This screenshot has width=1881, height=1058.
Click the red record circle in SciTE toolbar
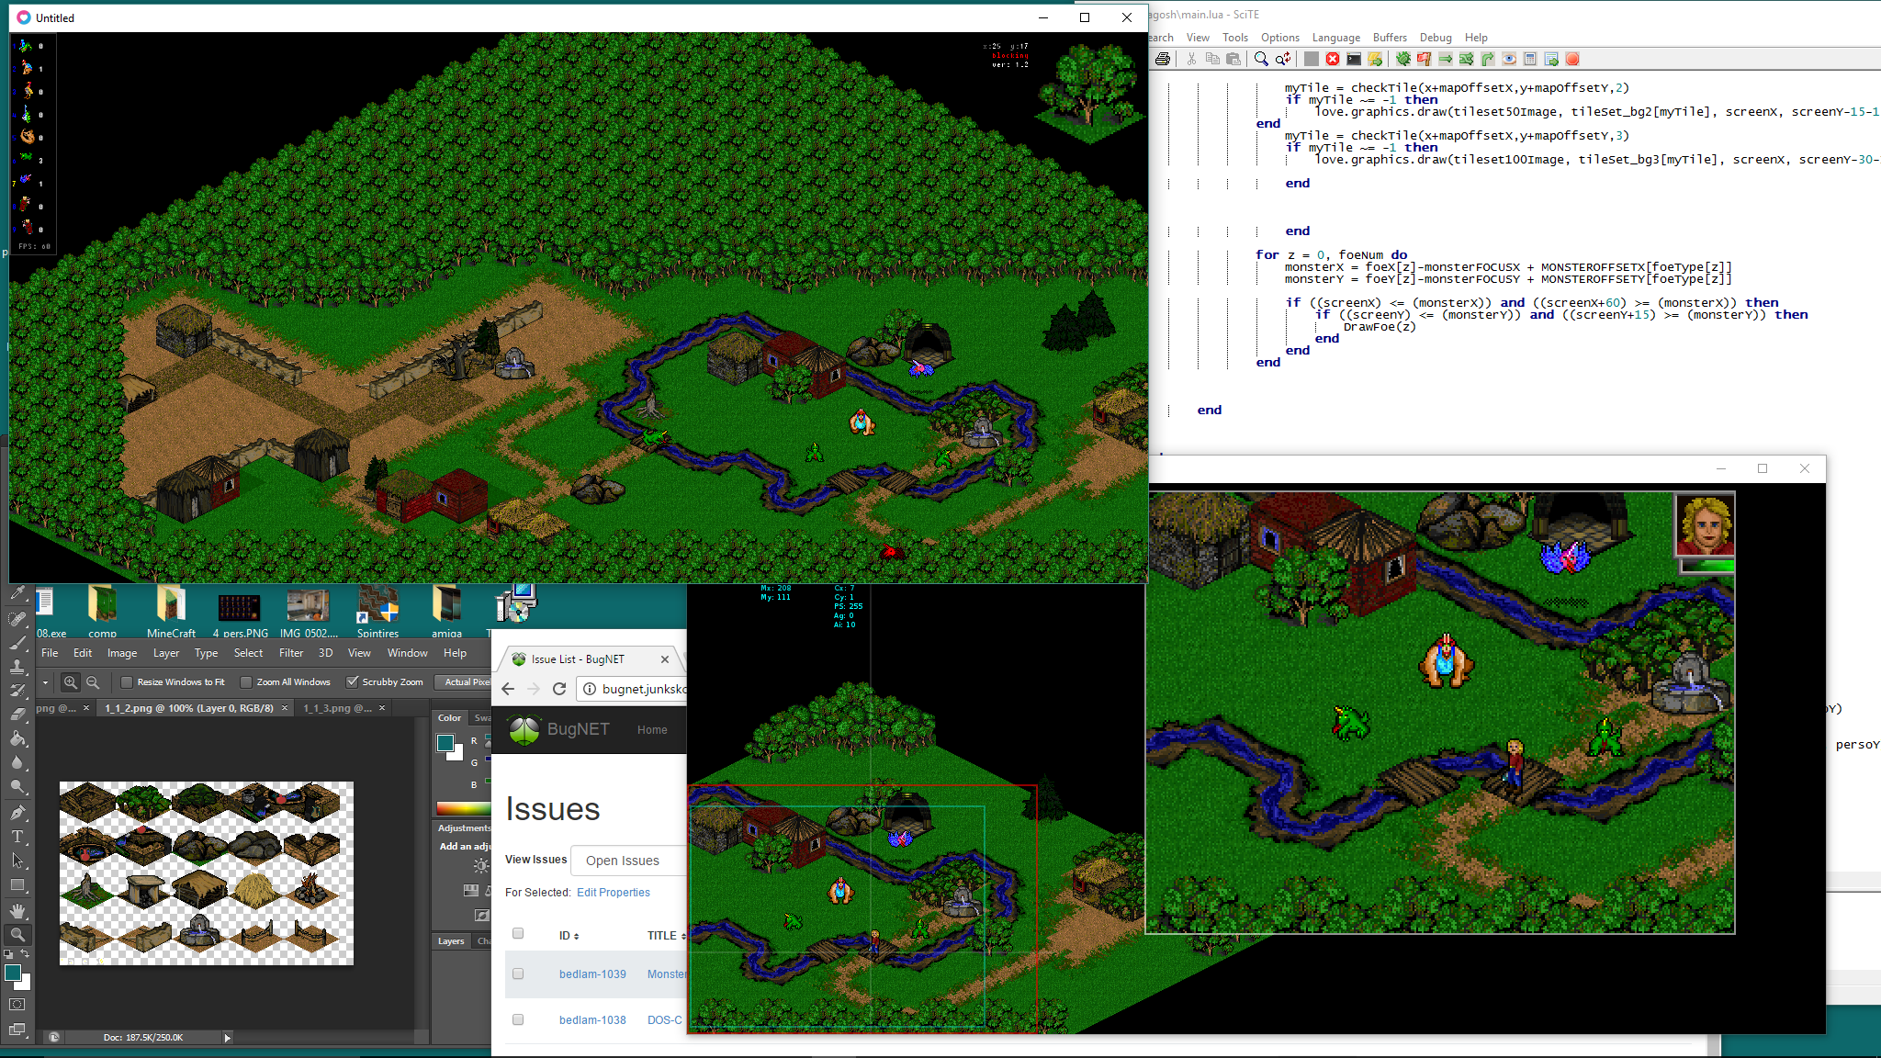pyautogui.click(x=1572, y=59)
